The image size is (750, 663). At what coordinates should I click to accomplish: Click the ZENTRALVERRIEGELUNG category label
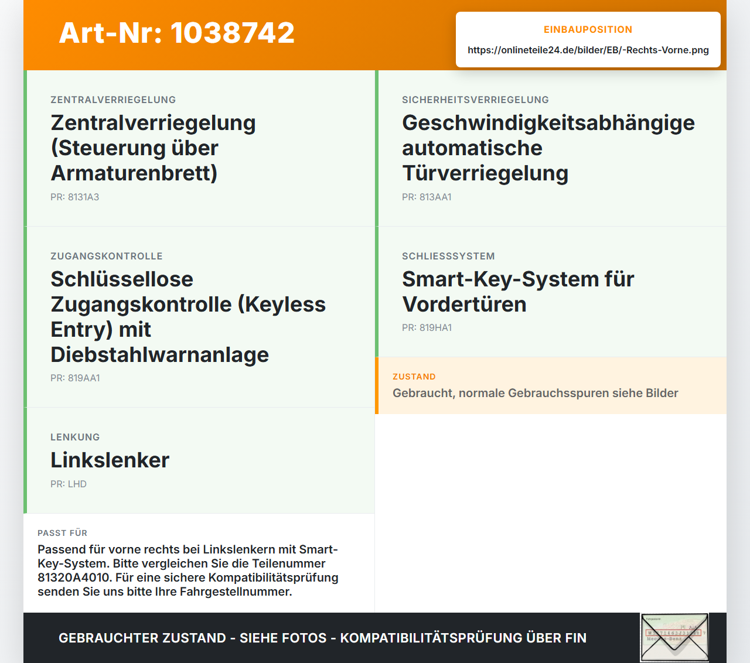tap(113, 100)
